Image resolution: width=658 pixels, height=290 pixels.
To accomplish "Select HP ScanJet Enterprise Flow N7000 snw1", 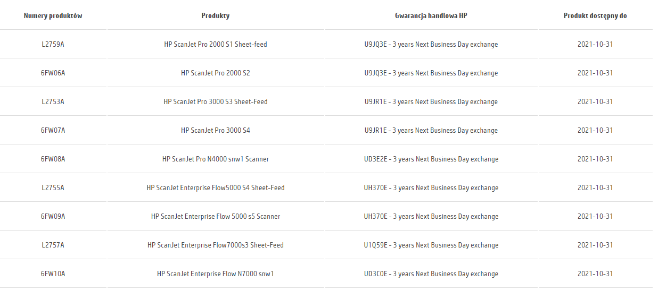I will click(216, 274).
